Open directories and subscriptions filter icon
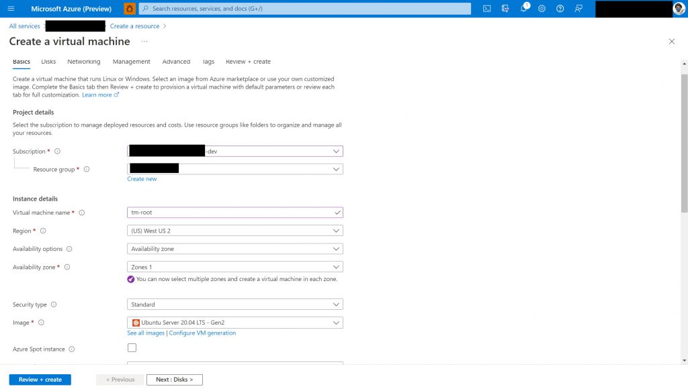This screenshot has height=391, width=688. pyautogui.click(x=505, y=8)
